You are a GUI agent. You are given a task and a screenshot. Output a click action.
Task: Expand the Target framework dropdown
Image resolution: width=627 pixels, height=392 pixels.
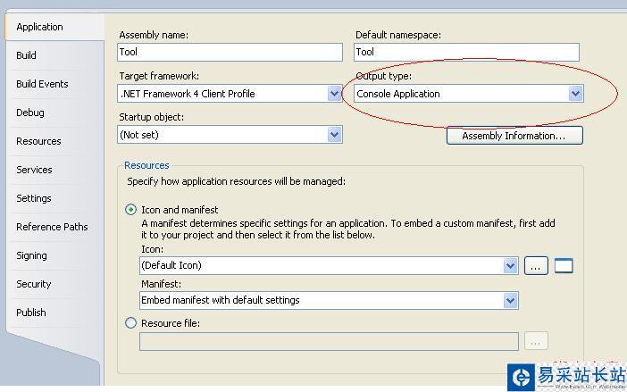click(334, 94)
